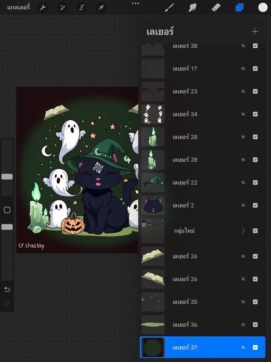Image resolution: width=271 pixels, height=362 pixels.
Task: Close the Layers panel via layers icon
Action: 239,8
